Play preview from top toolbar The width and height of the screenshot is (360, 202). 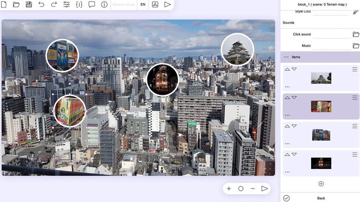168,4
